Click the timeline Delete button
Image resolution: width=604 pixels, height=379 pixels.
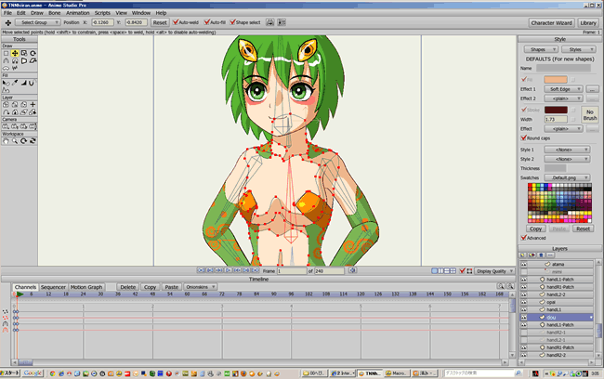click(x=128, y=287)
